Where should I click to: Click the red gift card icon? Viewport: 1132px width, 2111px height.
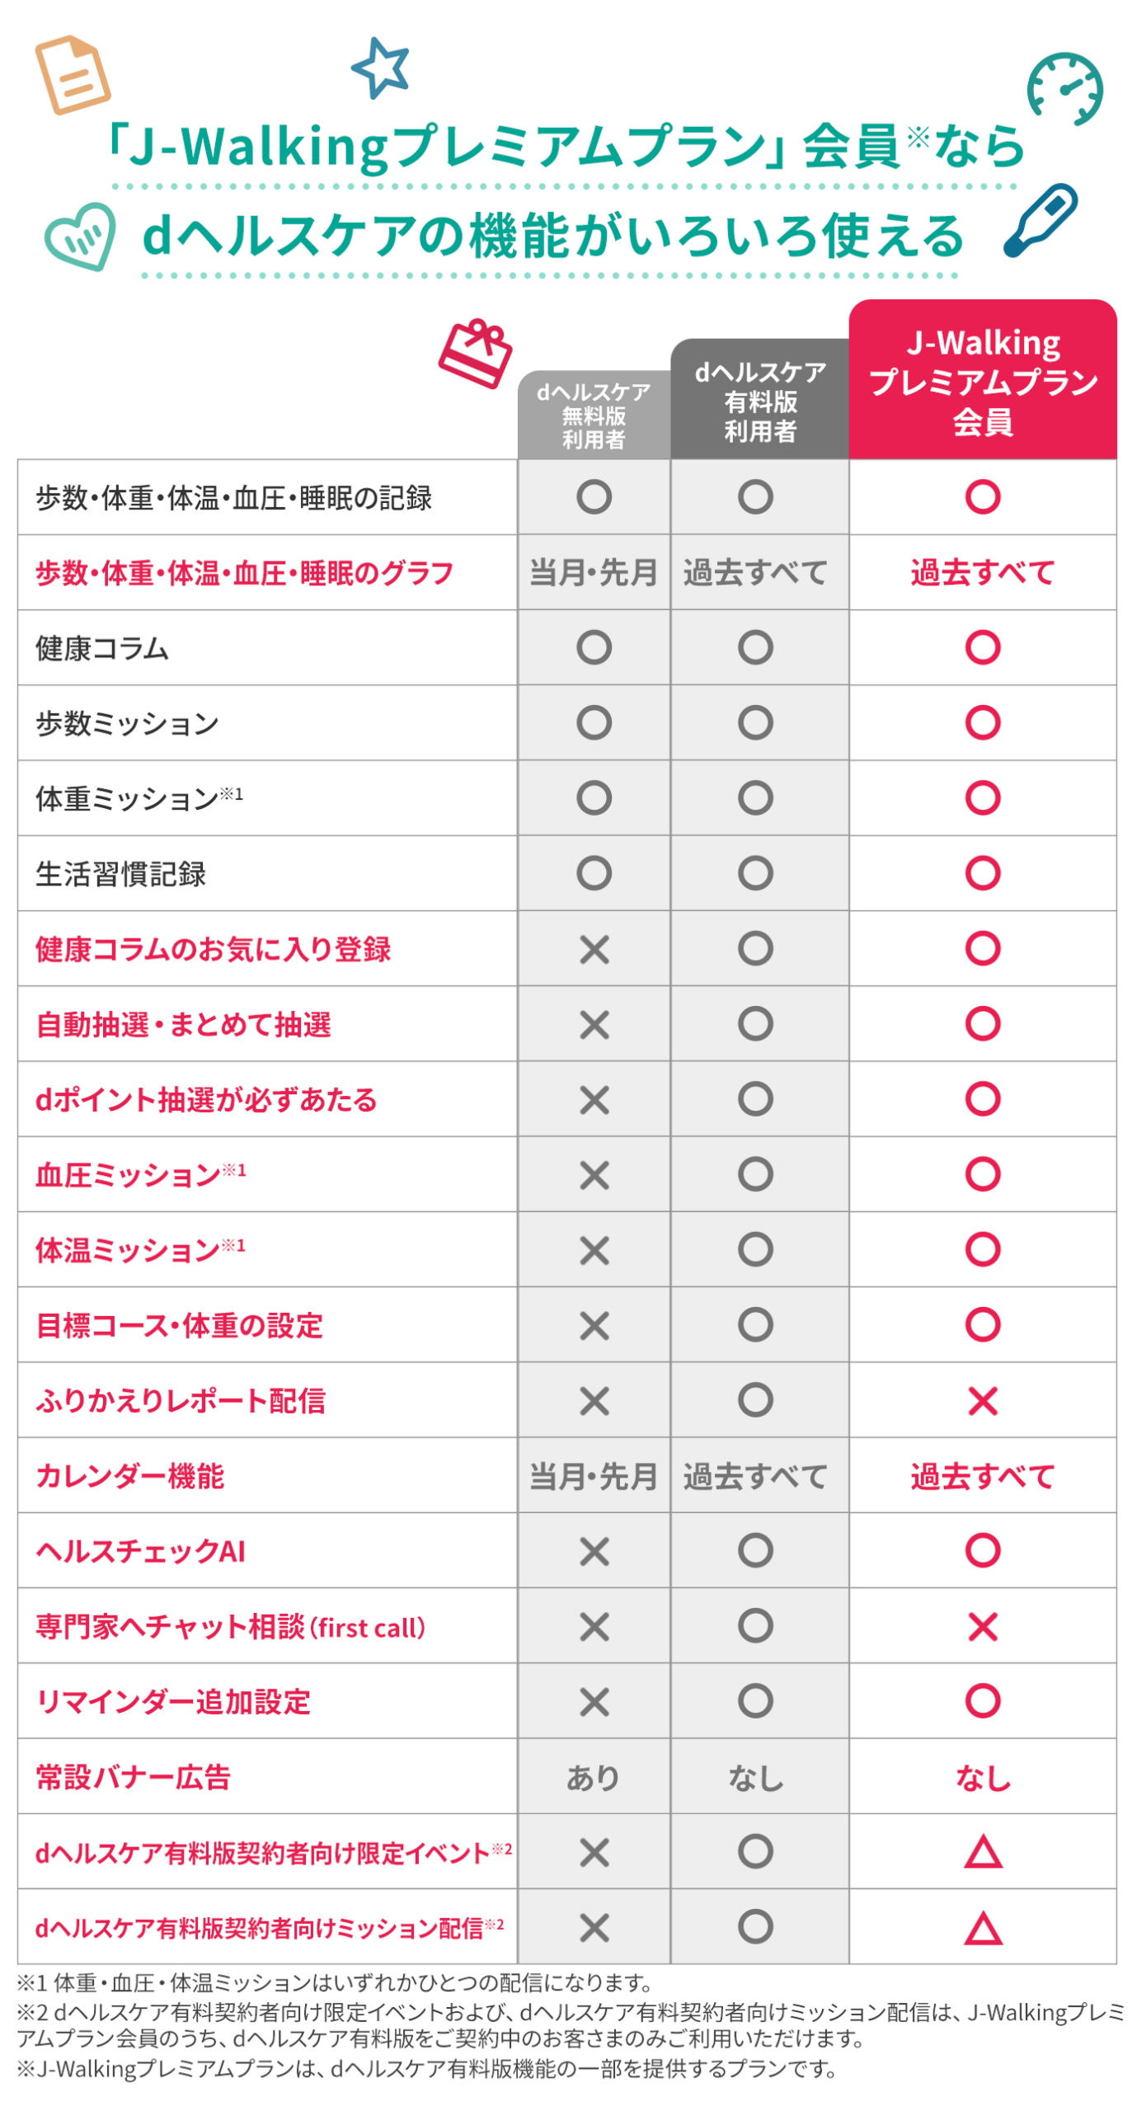474,353
